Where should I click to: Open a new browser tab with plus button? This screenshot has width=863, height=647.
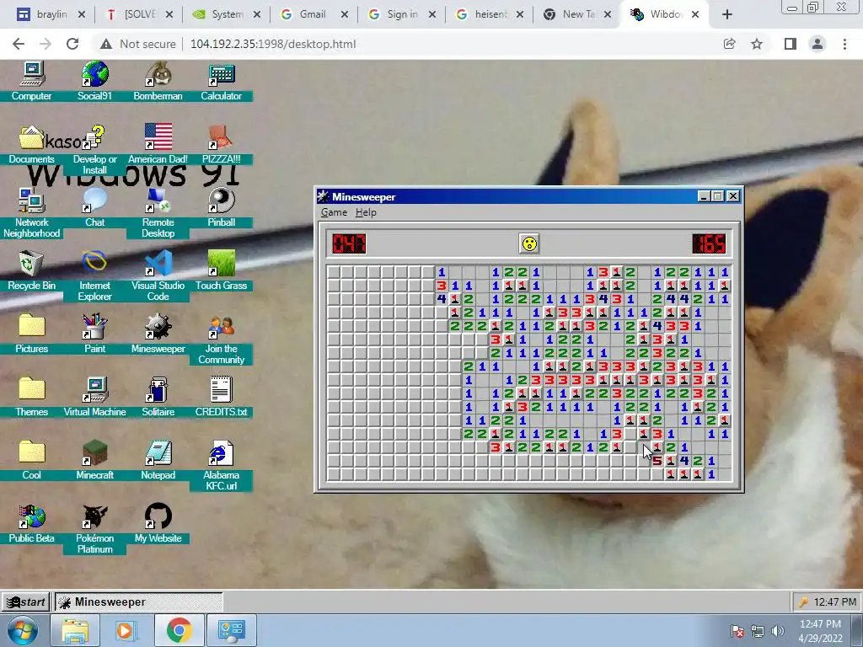(727, 15)
